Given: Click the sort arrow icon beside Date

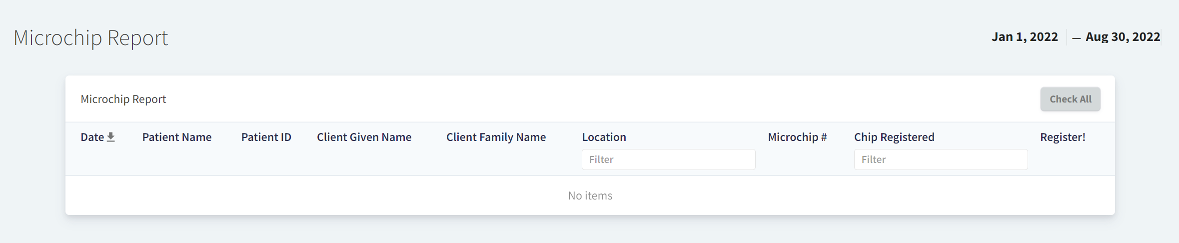Looking at the screenshot, I should coord(111,137).
